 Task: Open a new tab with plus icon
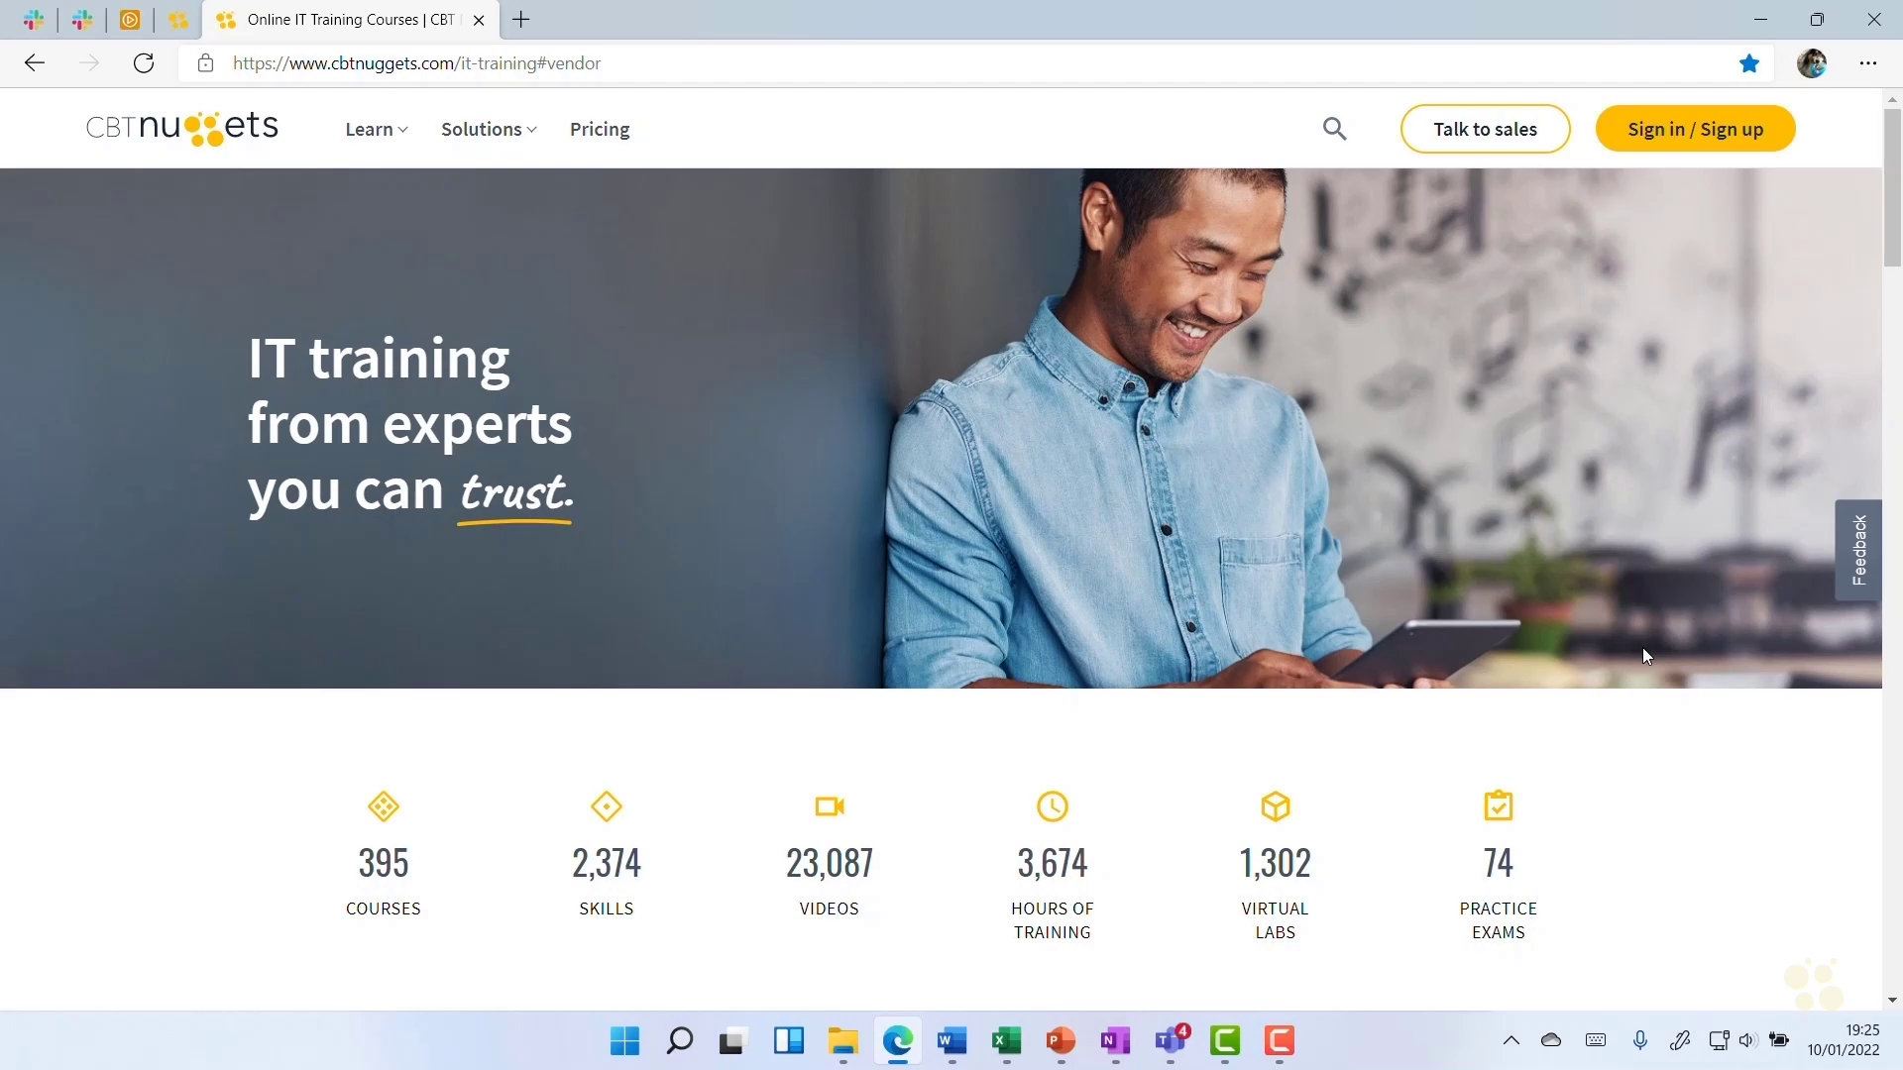pos(521,20)
